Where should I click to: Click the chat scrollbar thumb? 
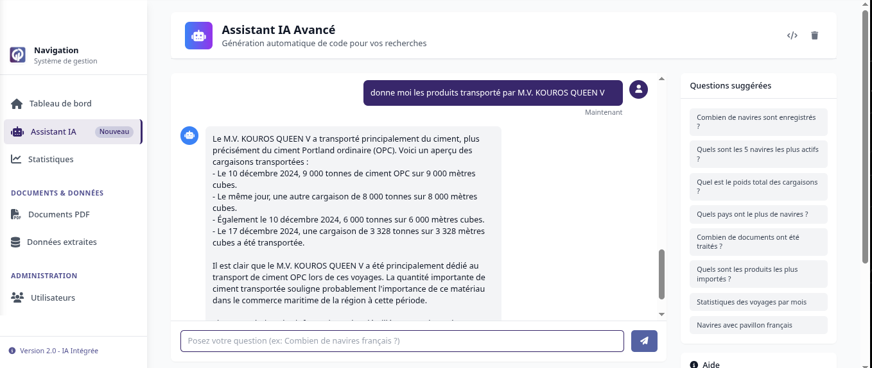click(662, 274)
